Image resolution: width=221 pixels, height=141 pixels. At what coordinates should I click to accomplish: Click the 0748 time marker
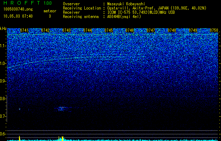point(172,30)
